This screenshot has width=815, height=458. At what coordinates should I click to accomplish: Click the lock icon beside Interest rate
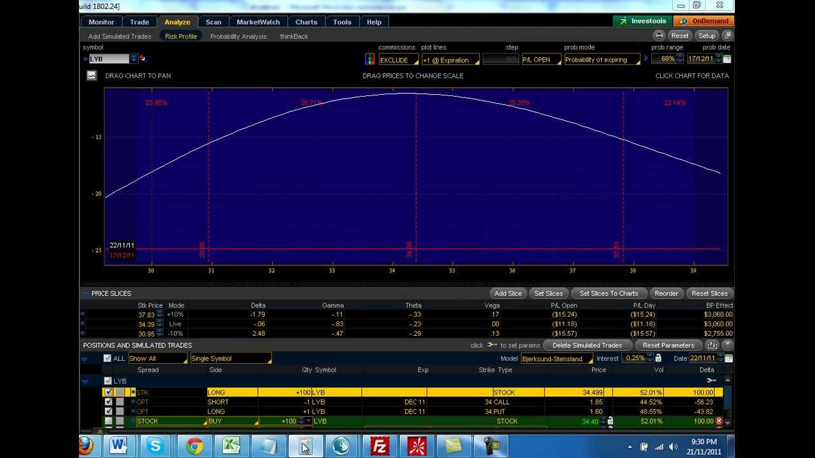[x=658, y=358]
